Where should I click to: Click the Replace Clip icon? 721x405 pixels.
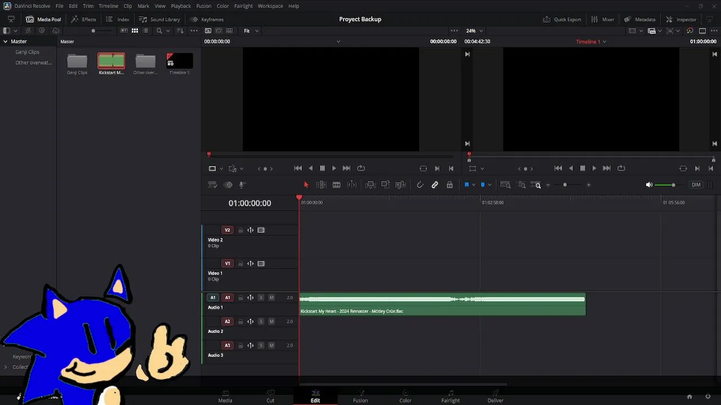tap(400, 184)
